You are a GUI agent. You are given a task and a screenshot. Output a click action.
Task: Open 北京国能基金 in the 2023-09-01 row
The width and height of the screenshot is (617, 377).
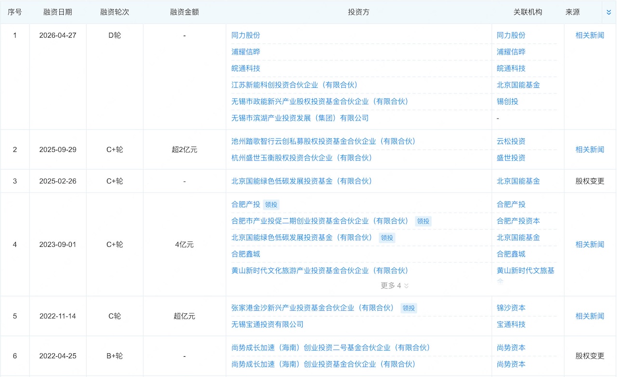519,237
